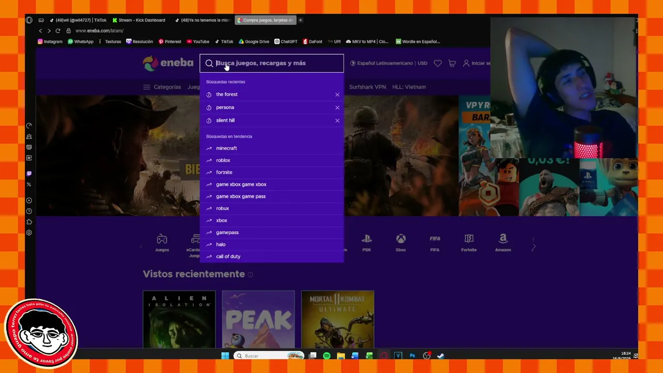Click the Opera GX menu logo
The image size is (663, 373).
pos(29,20)
